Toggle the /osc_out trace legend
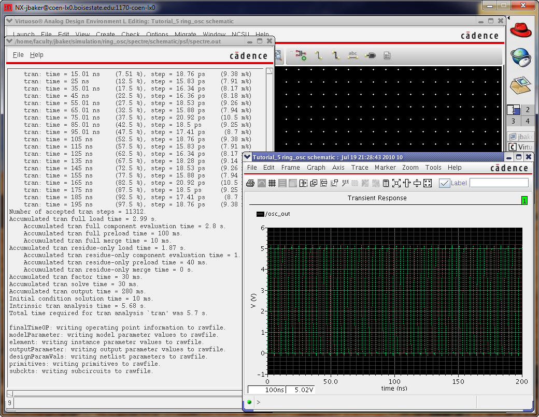The width and height of the screenshot is (539, 417). coord(273,214)
